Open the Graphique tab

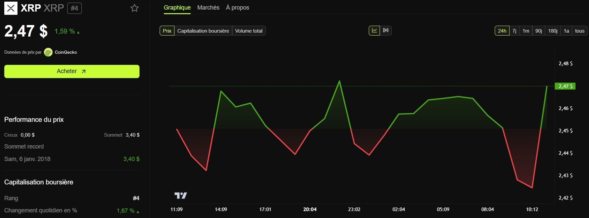pyautogui.click(x=177, y=8)
